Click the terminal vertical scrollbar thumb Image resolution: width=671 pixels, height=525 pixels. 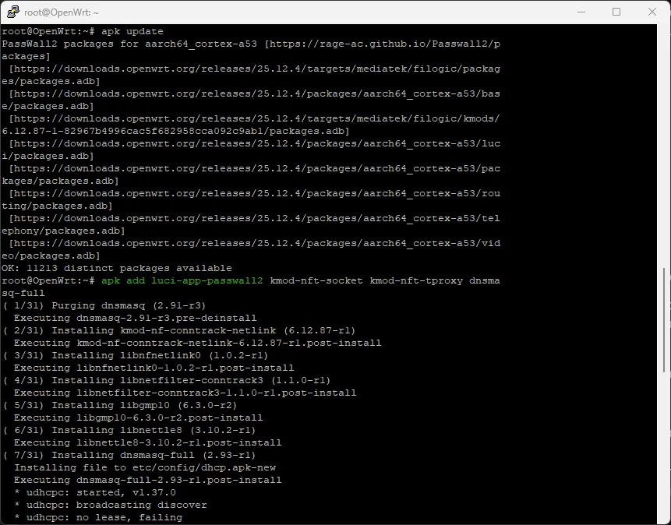[664, 319]
